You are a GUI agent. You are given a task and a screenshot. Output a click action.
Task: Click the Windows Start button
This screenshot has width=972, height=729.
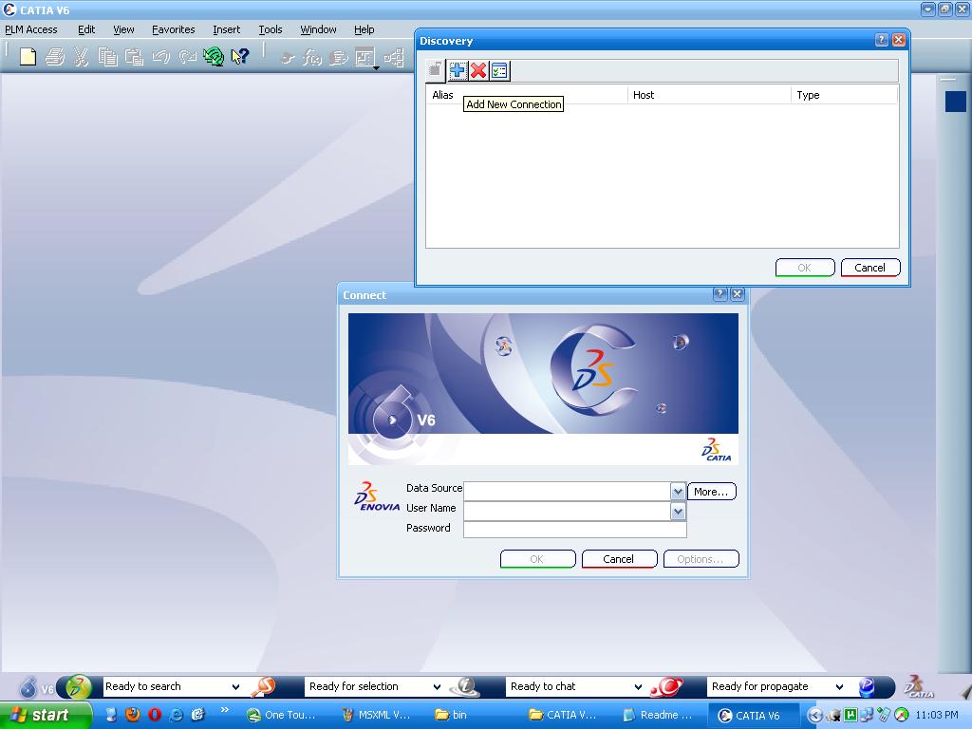coord(47,716)
